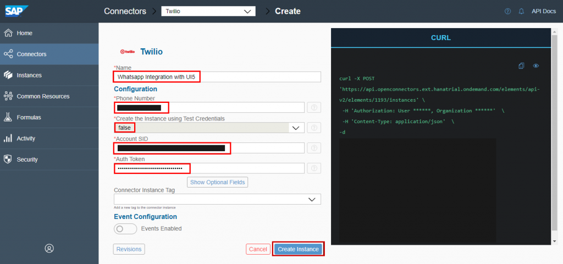Open Create Instance using Test Credentials dropdown

(209, 128)
